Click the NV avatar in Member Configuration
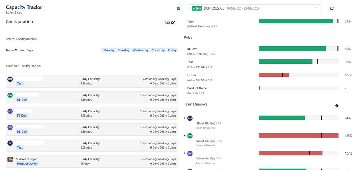Screen dimensions: 353x170 (x=10, y=111)
